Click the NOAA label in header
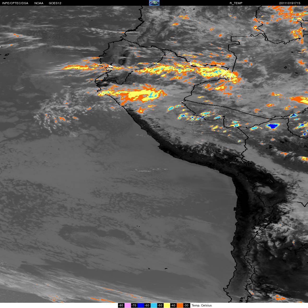The image size is (308, 308). pos(39,3)
